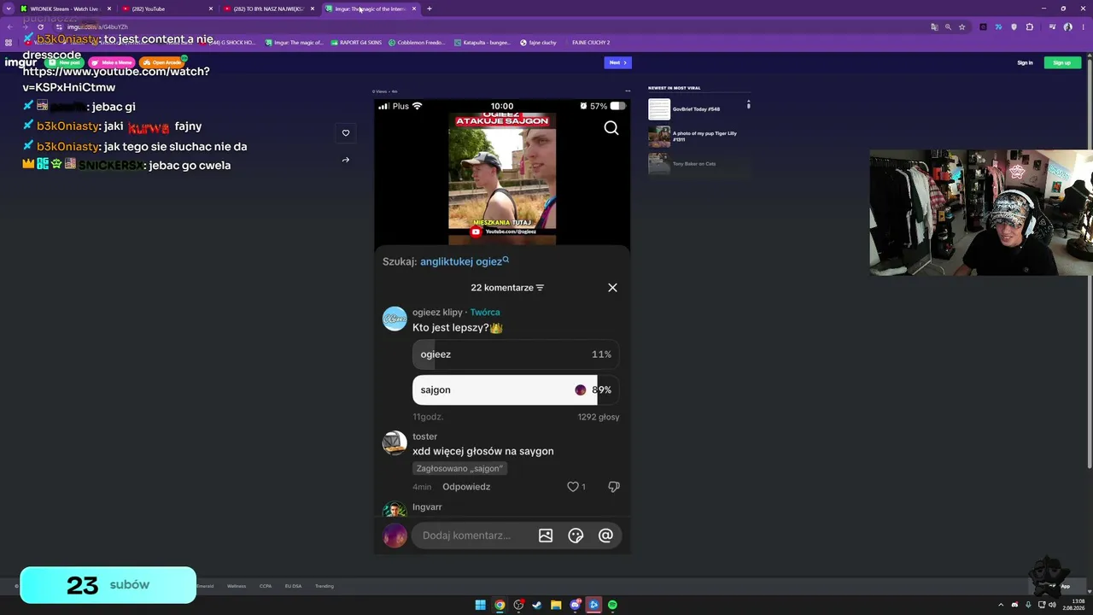Open the 'Cobblemon Freedo...' bookmark
This screenshot has width=1093, height=615.
pyautogui.click(x=416, y=43)
